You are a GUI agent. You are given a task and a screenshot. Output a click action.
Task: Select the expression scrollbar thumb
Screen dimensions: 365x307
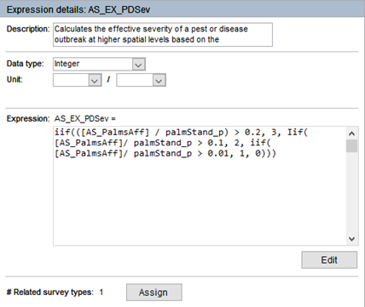pyautogui.click(x=352, y=146)
